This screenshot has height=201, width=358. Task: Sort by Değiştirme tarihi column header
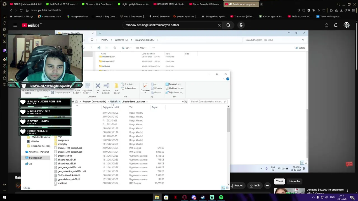coord(110,107)
